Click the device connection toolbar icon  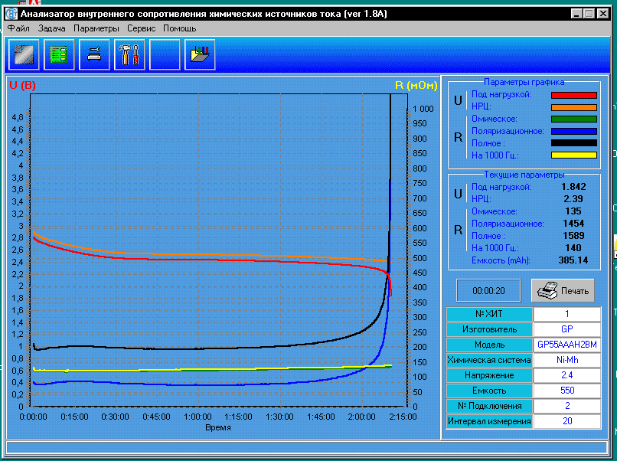[94, 54]
